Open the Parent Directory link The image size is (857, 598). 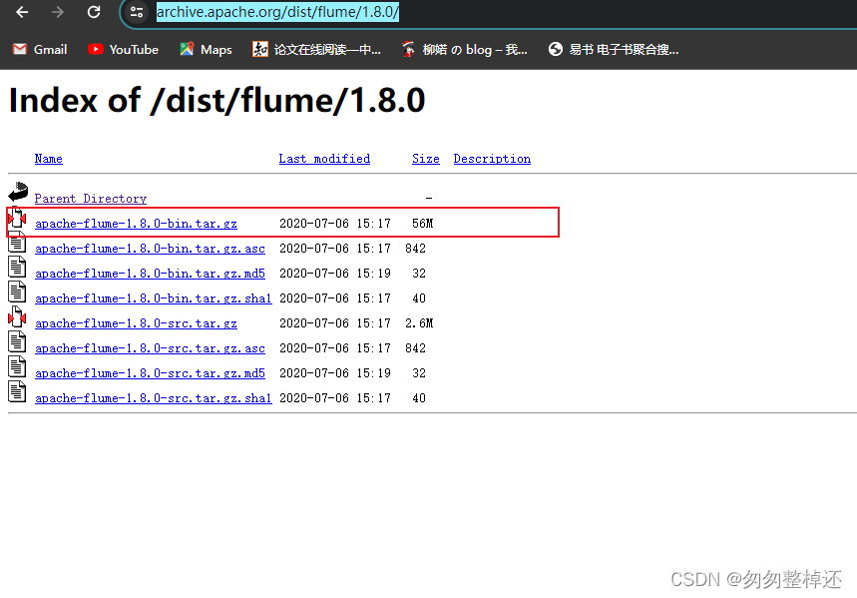[90, 198]
